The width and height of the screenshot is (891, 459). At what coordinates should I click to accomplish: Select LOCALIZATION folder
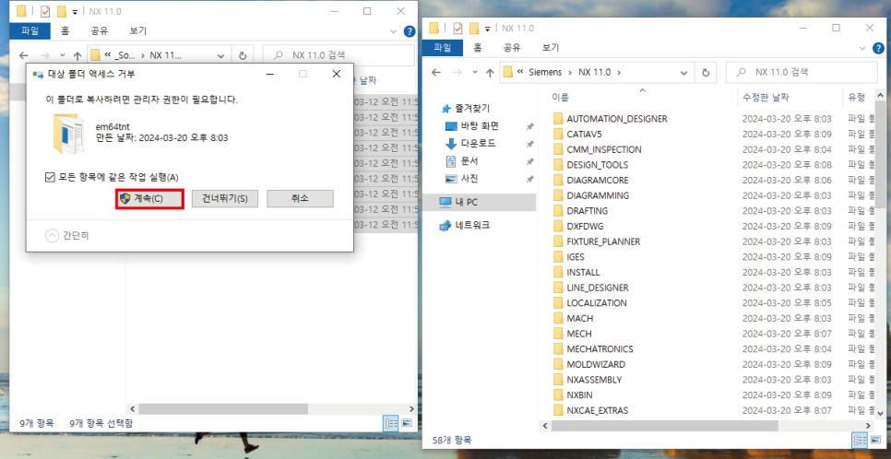[x=597, y=303]
